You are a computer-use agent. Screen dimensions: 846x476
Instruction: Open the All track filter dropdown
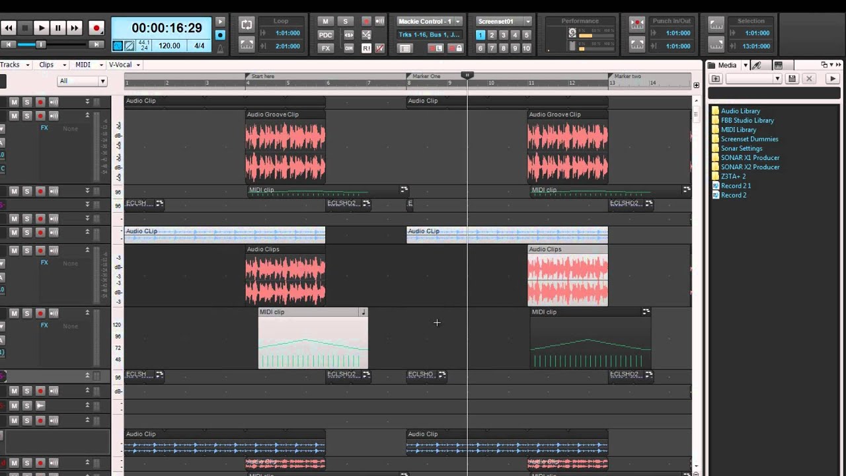[x=83, y=81]
